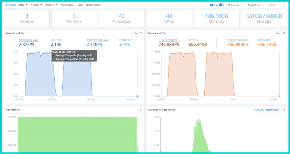The width and height of the screenshot is (290, 154).
Task: Maximize the Bytes In and Out panel
Action: click(284, 33)
